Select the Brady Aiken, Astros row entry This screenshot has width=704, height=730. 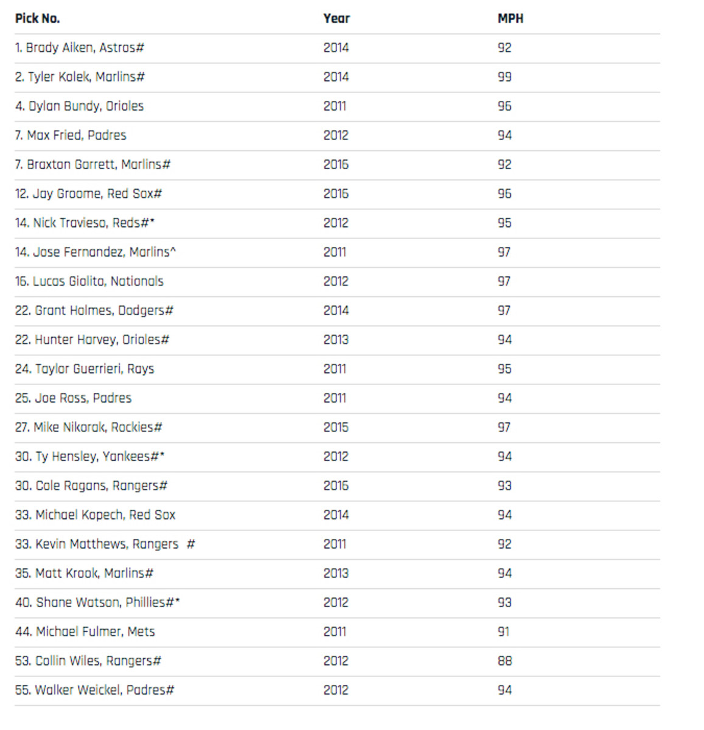pyautogui.click(x=80, y=47)
